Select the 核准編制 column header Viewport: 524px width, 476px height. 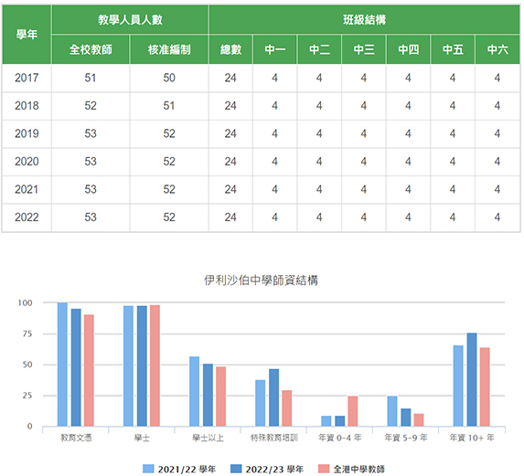click(x=169, y=49)
